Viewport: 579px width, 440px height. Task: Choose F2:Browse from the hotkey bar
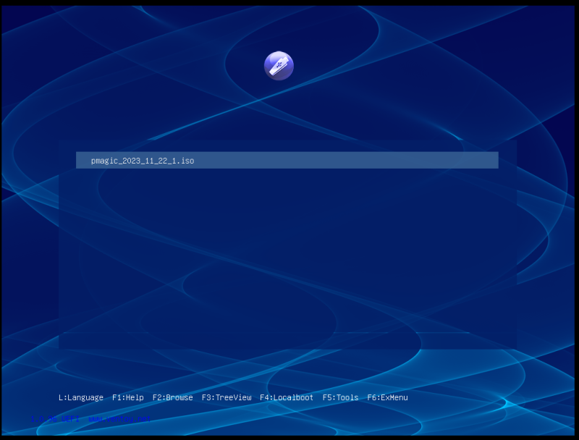tap(172, 397)
